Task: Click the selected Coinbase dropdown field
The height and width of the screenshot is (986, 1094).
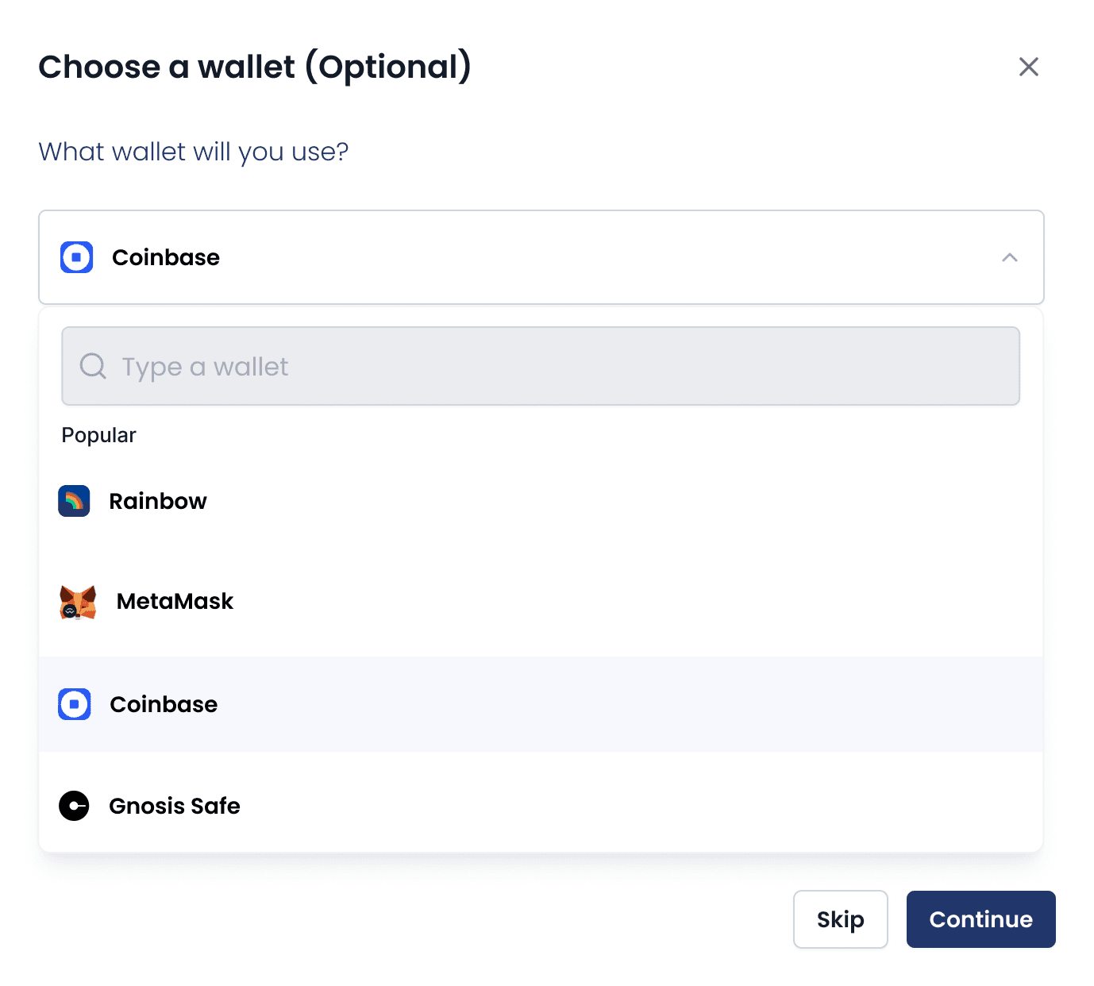Action: [540, 257]
